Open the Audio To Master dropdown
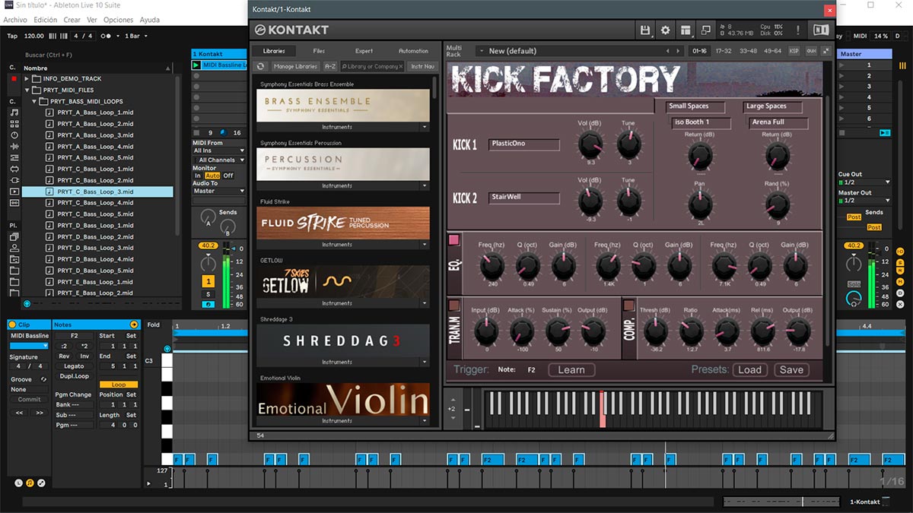The image size is (913, 513). pyautogui.click(x=219, y=191)
